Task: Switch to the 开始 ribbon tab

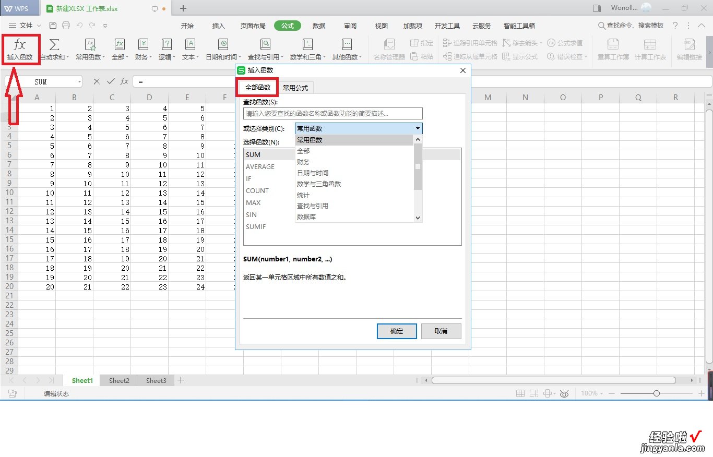Action: pyautogui.click(x=187, y=26)
